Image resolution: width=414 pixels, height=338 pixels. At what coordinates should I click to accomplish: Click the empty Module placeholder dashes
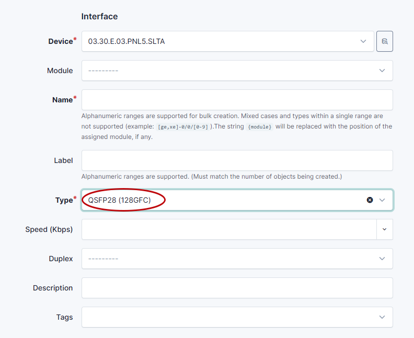pyautogui.click(x=103, y=71)
